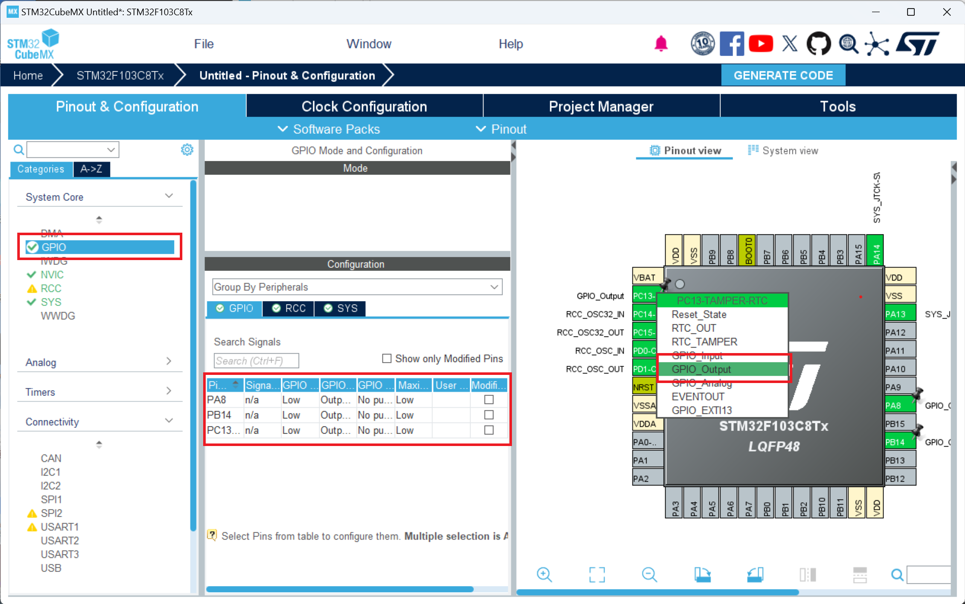Click the categories settings gear icon

187,150
